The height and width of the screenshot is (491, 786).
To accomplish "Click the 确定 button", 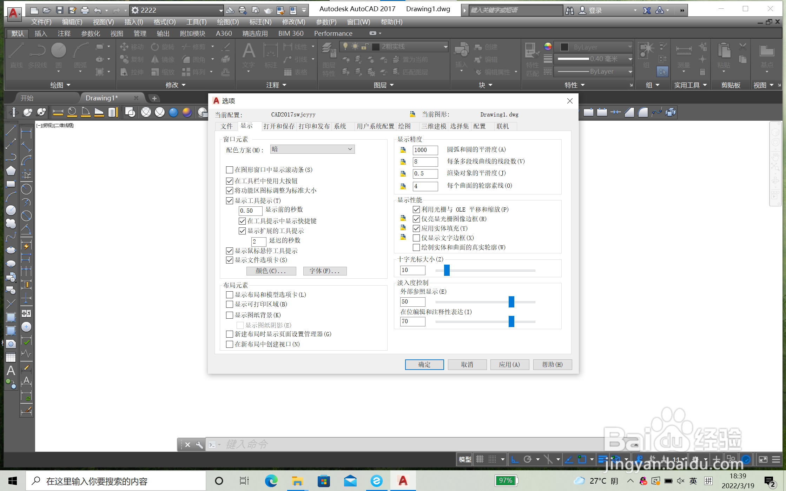I will [x=424, y=365].
